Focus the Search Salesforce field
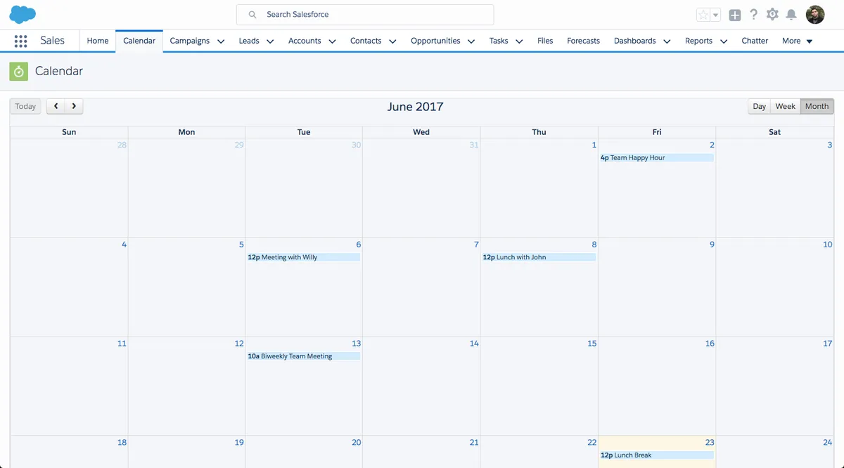The image size is (844, 468). pos(365,14)
